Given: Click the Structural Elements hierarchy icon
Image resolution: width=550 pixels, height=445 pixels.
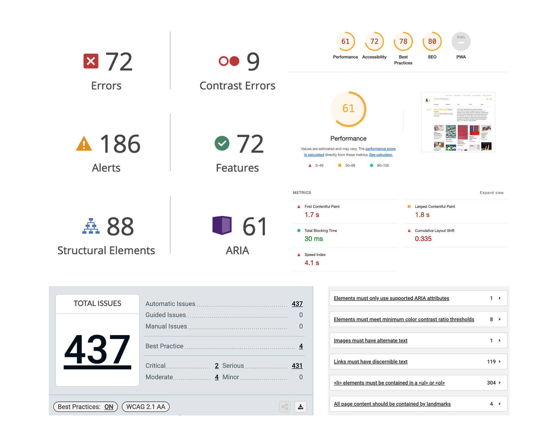Looking at the screenshot, I should click(91, 226).
